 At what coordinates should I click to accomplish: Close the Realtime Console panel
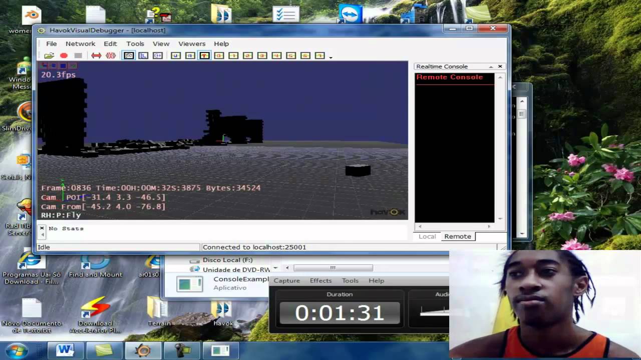click(500, 66)
